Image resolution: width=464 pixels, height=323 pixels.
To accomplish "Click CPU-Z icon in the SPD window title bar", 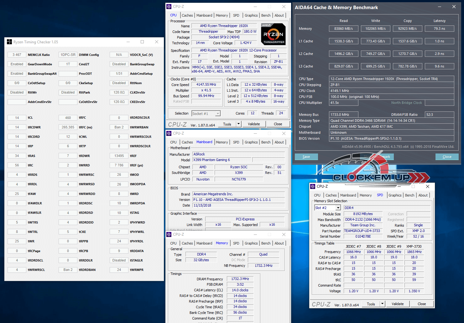I will point(313,186).
